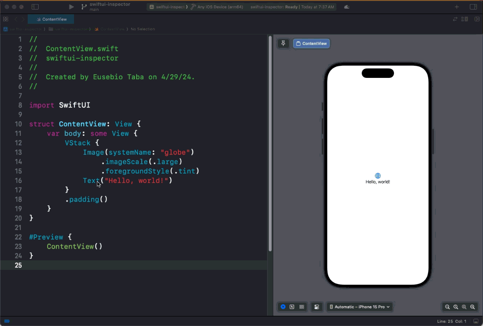
Task: Open the ContentView file breadcrumb
Action: click(x=110, y=29)
